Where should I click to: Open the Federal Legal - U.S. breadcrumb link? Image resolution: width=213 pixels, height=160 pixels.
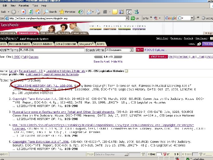click(x=31, y=71)
